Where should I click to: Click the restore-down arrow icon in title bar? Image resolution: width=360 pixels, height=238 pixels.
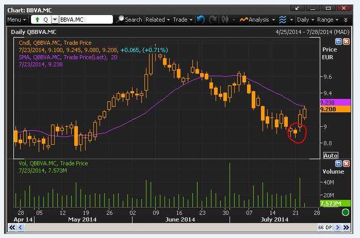pyautogui.click(x=297, y=8)
